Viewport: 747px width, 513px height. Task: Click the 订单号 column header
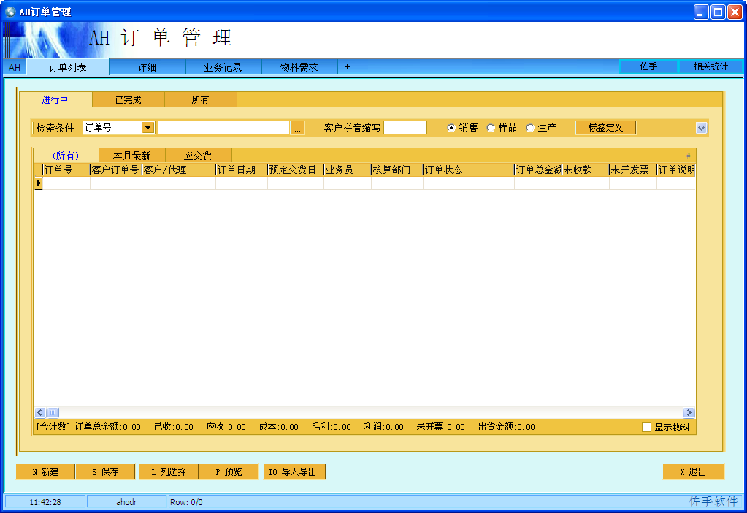66,170
